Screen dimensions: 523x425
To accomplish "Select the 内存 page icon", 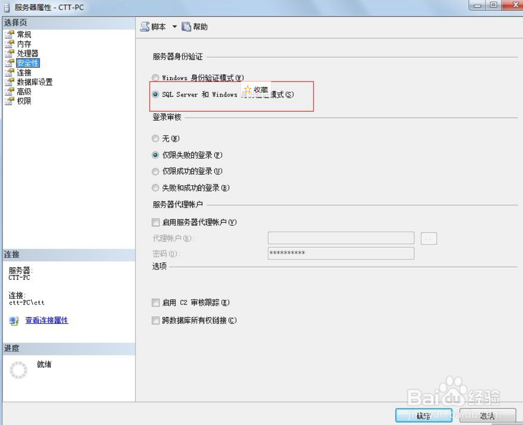I will [10, 44].
